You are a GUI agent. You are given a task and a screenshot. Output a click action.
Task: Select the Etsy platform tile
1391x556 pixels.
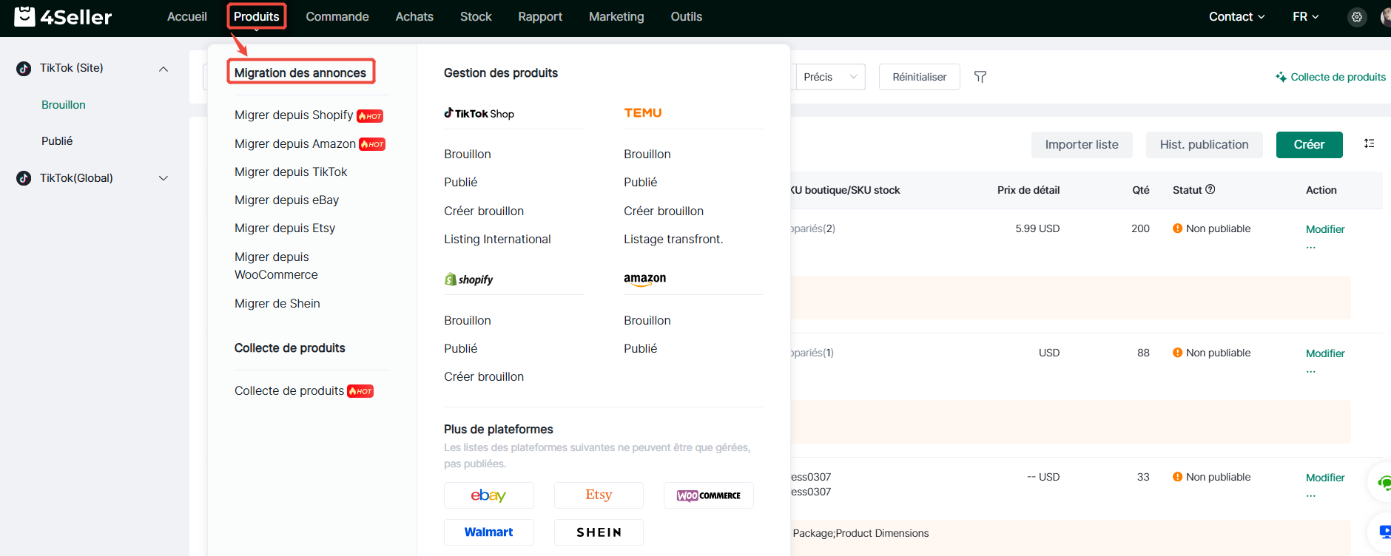[599, 495]
